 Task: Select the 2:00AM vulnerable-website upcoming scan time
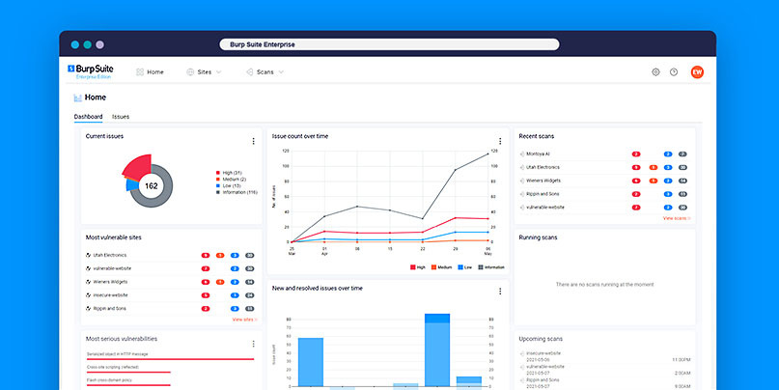pyautogui.click(x=682, y=373)
